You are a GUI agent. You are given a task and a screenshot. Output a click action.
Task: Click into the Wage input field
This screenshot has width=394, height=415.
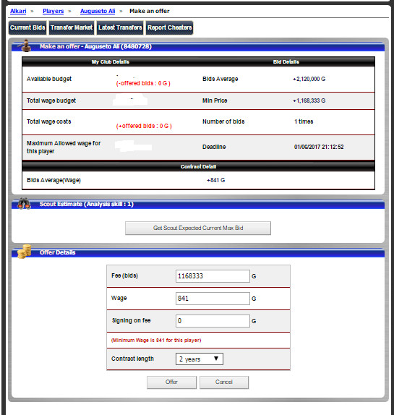213,299
